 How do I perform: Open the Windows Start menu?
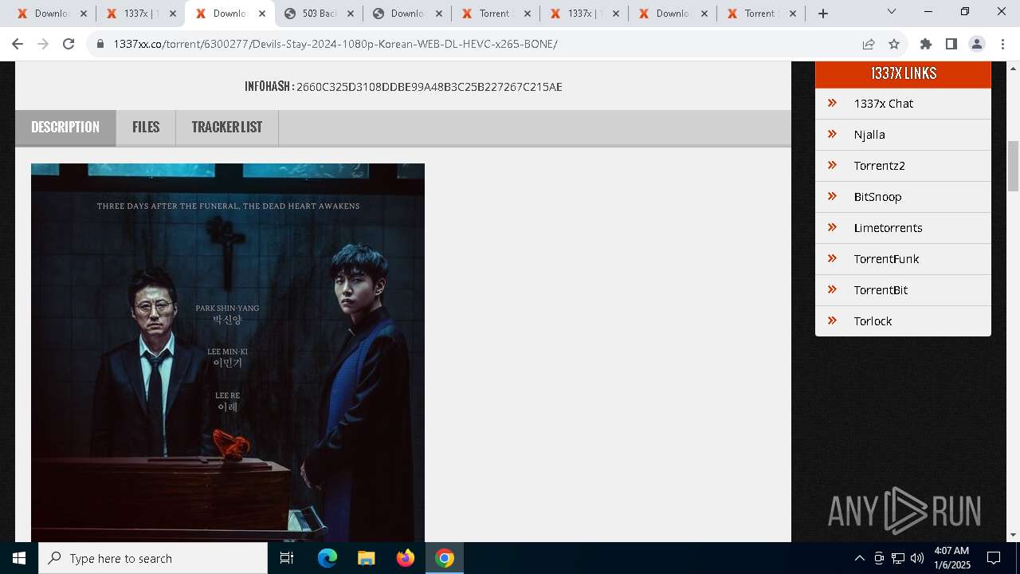point(19,558)
